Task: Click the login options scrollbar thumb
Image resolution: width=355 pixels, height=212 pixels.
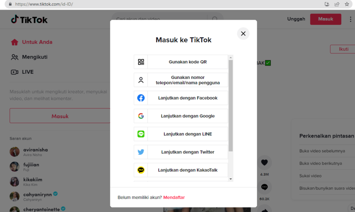Action: pyautogui.click(x=231, y=105)
